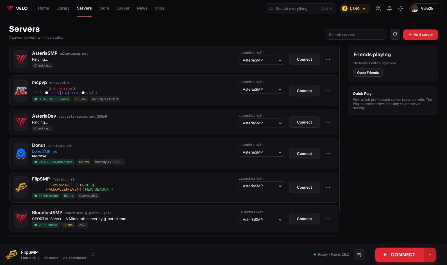Click the refresh servers icon

pos(395,35)
